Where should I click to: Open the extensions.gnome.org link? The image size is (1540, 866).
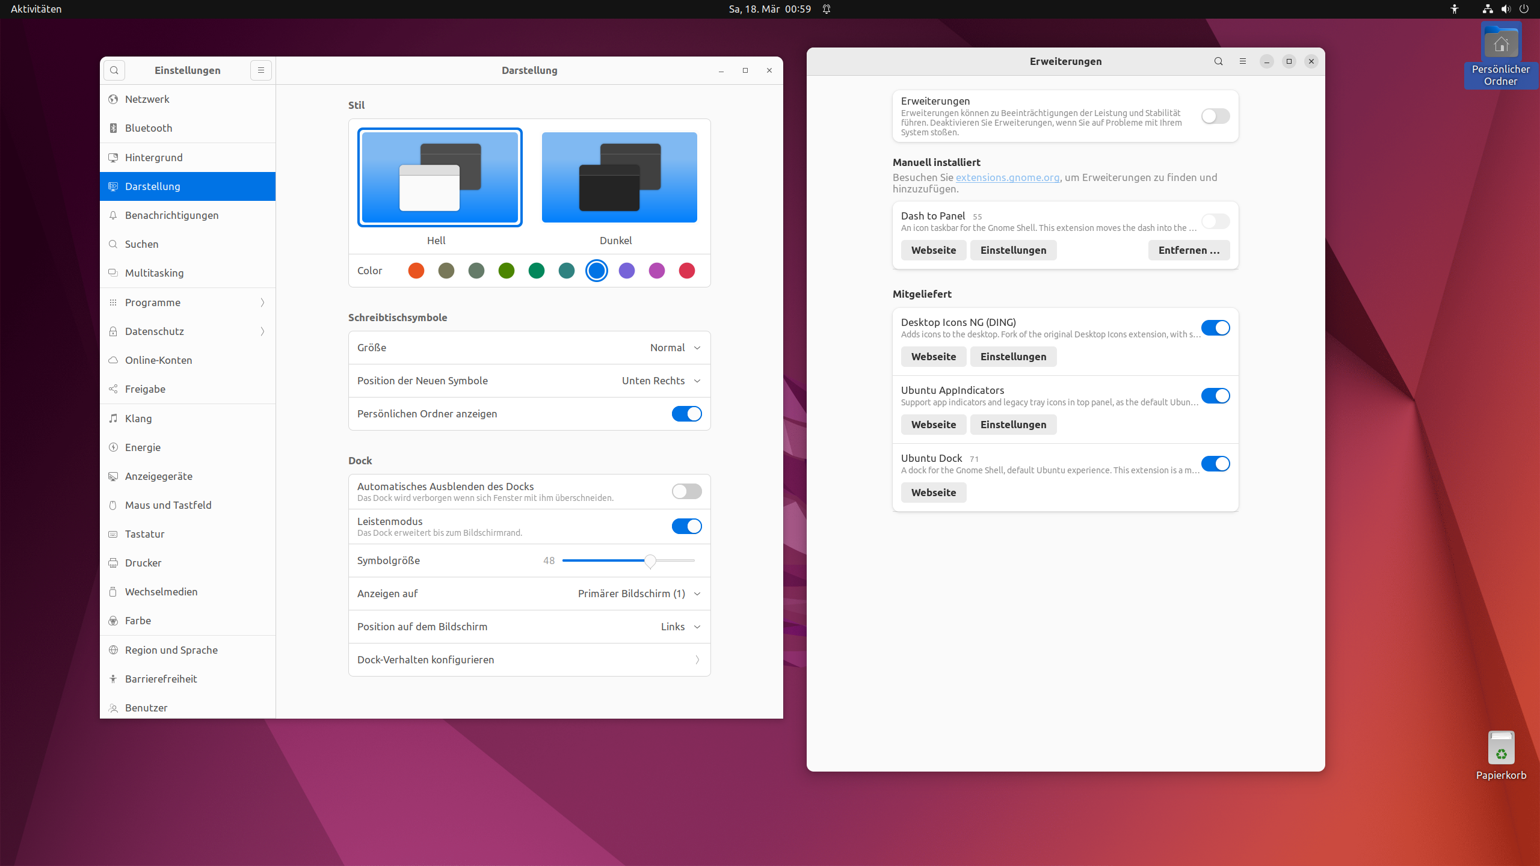coord(1007,177)
